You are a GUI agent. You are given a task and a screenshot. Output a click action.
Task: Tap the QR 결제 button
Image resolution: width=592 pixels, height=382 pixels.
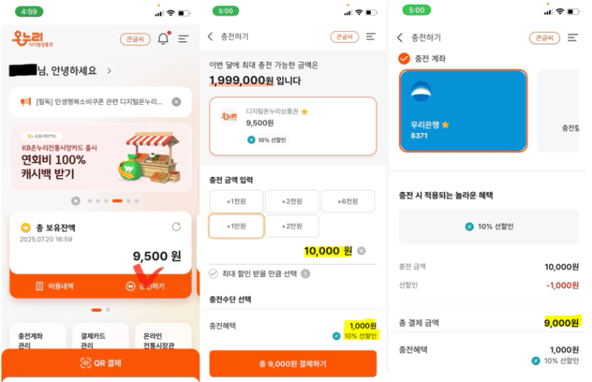point(100,363)
